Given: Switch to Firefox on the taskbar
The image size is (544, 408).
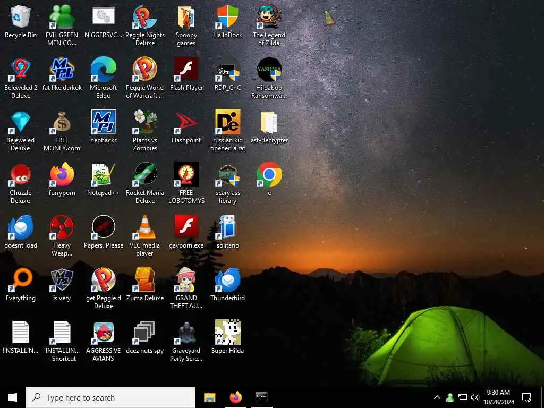Looking at the screenshot, I should 235,397.
